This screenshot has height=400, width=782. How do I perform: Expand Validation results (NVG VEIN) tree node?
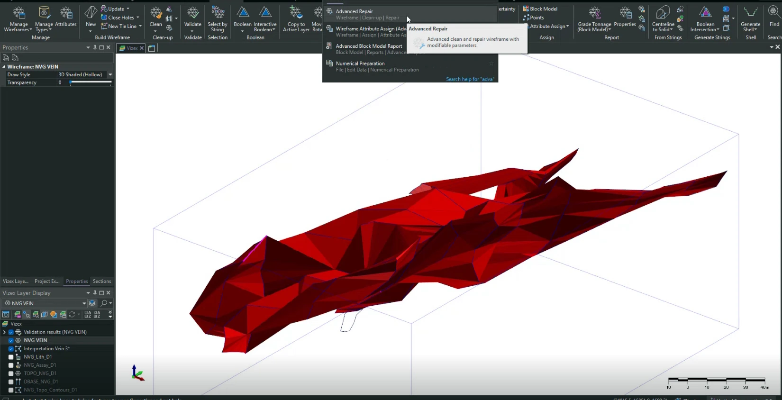(4, 332)
